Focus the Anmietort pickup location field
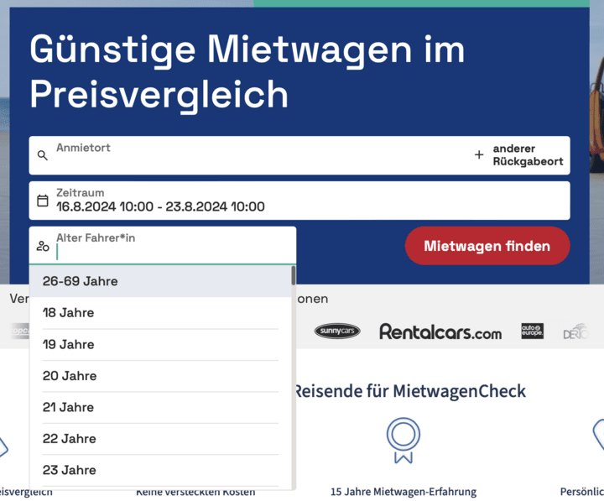Screen dimensions: 604x501 (252, 156)
